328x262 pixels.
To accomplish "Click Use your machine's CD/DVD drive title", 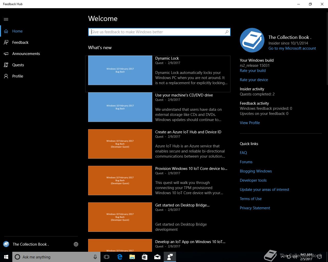I will click(x=184, y=95).
